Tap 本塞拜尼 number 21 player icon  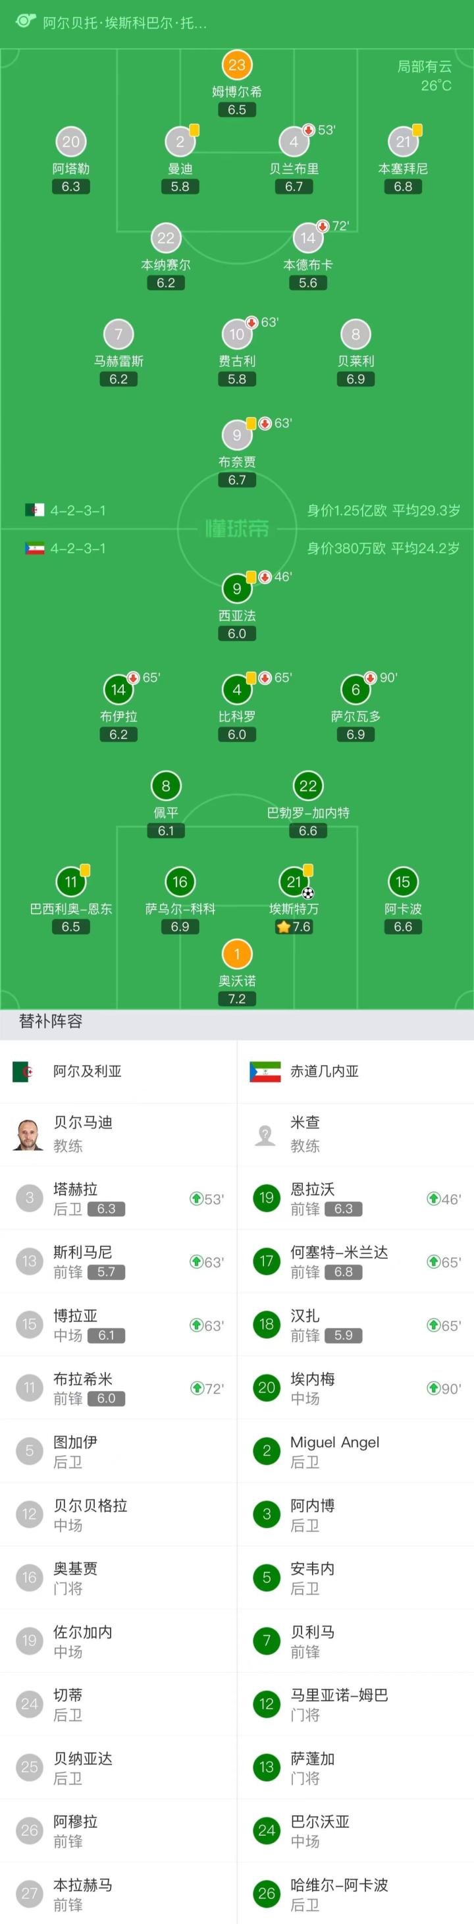coord(402,142)
